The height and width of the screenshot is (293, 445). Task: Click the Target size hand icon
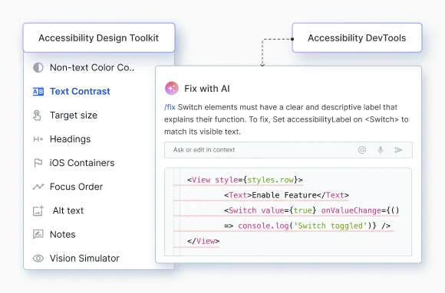pos(37,116)
